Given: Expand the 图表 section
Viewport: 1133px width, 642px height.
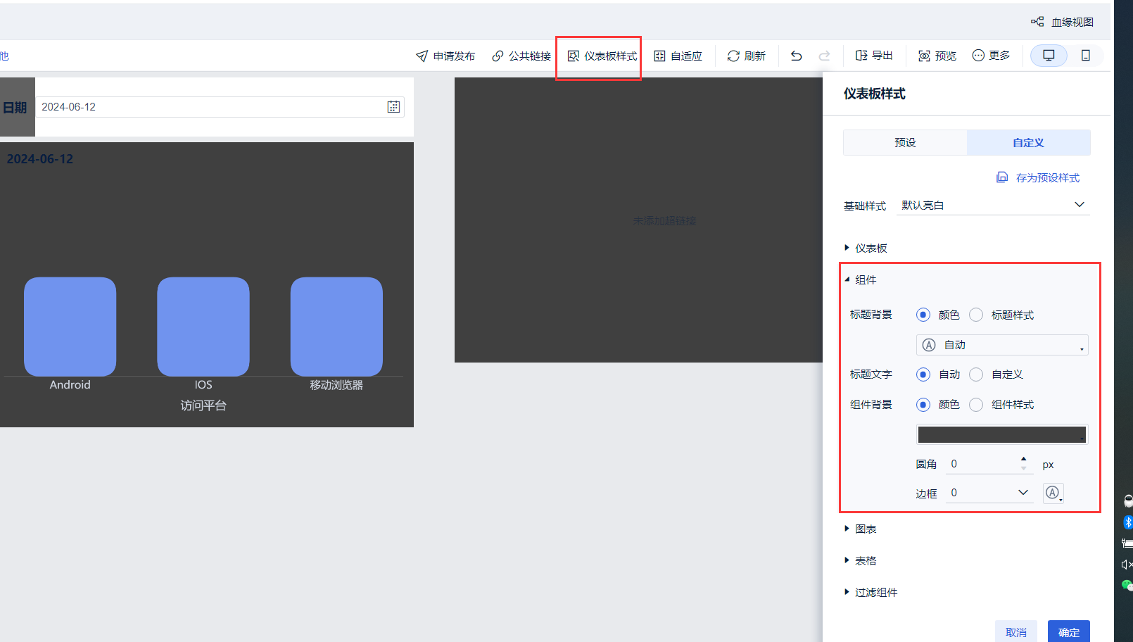Looking at the screenshot, I should click(x=861, y=529).
